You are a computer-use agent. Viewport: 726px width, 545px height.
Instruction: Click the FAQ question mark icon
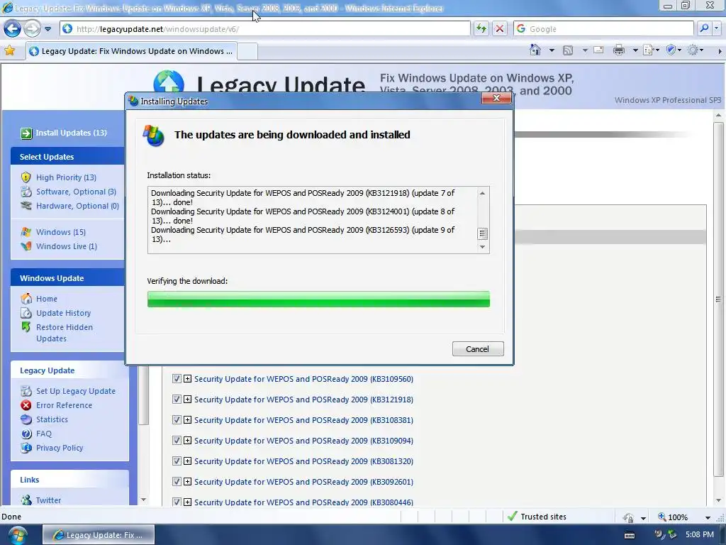click(26, 434)
